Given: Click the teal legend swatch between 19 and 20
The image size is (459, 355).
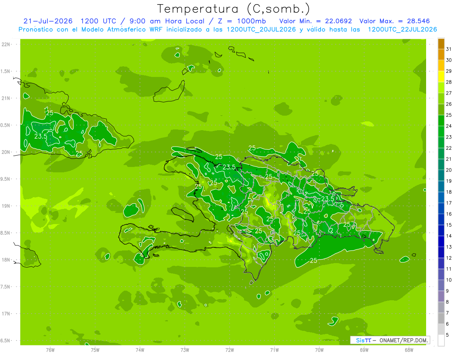Looking at the screenshot, I should tap(441, 176).
